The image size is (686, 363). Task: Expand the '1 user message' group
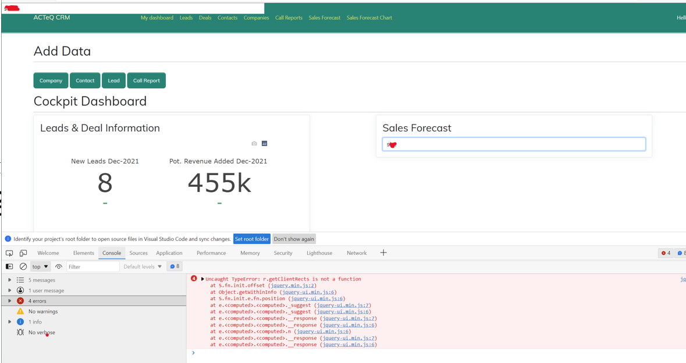10,290
